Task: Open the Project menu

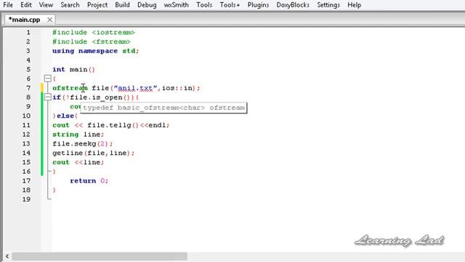Action: 97,5
